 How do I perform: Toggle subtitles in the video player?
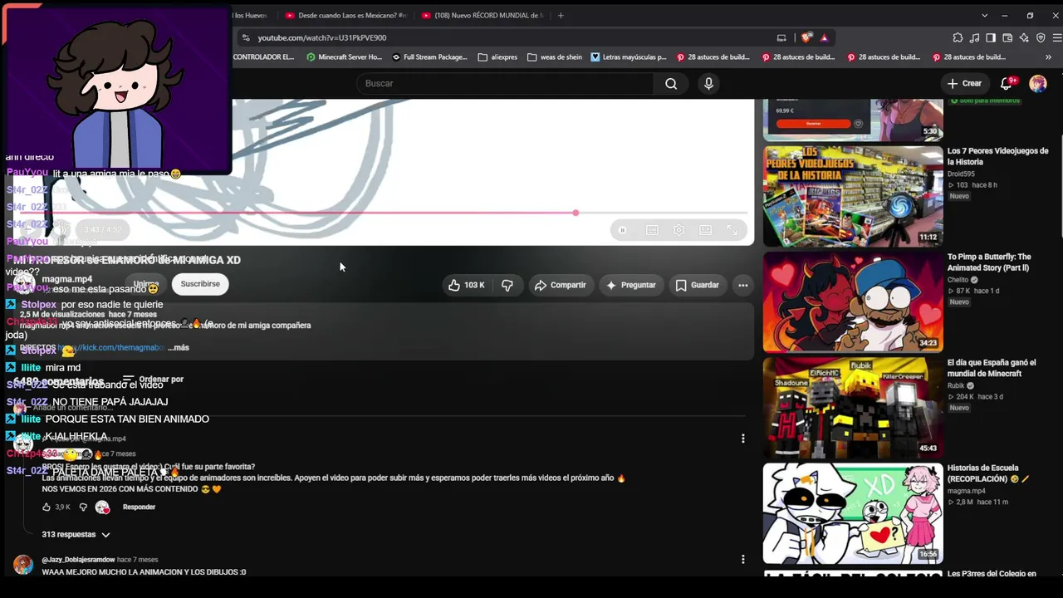pyautogui.click(x=652, y=230)
